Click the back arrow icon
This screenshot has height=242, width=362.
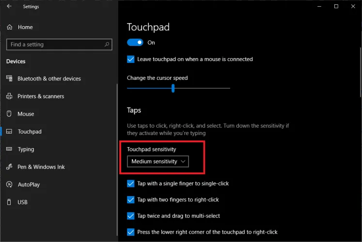click(9, 7)
